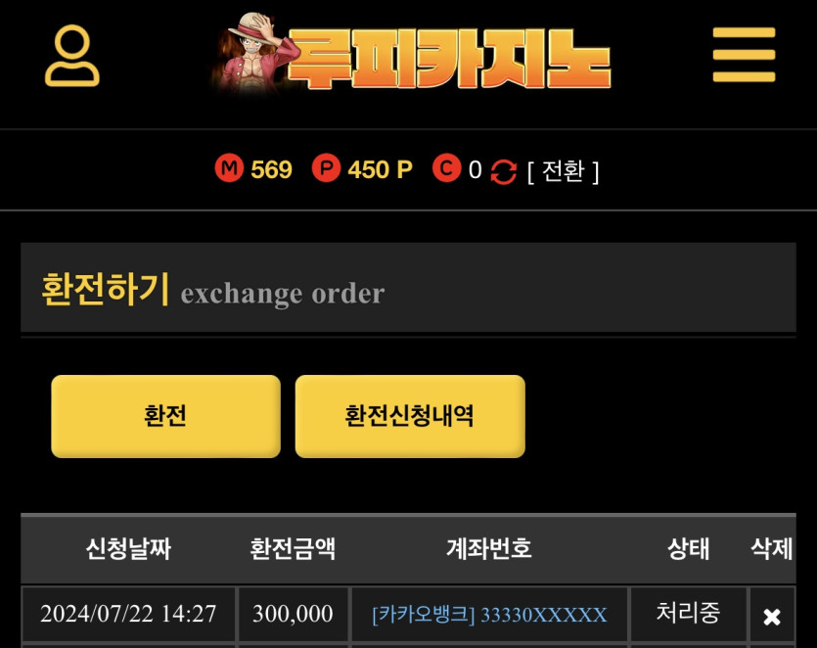Open the hamburger menu
Screen dimensions: 817x648
(744, 55)
